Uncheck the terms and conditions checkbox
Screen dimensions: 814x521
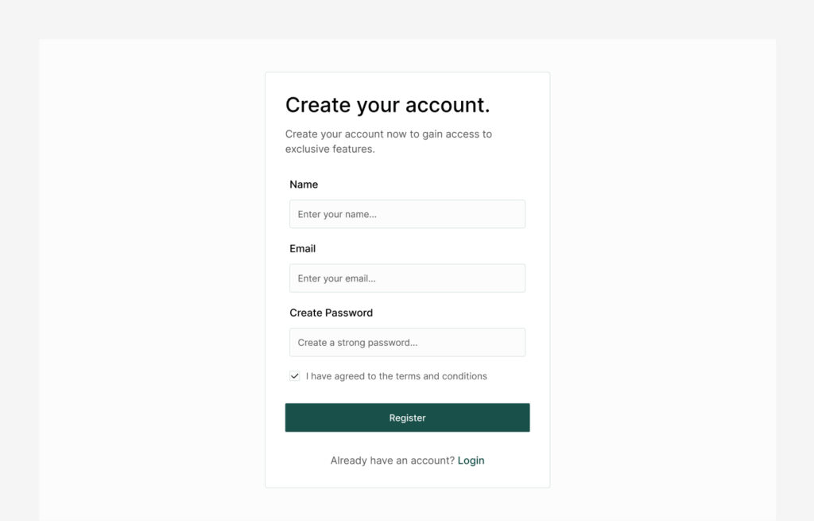click(x=295, y=376)
